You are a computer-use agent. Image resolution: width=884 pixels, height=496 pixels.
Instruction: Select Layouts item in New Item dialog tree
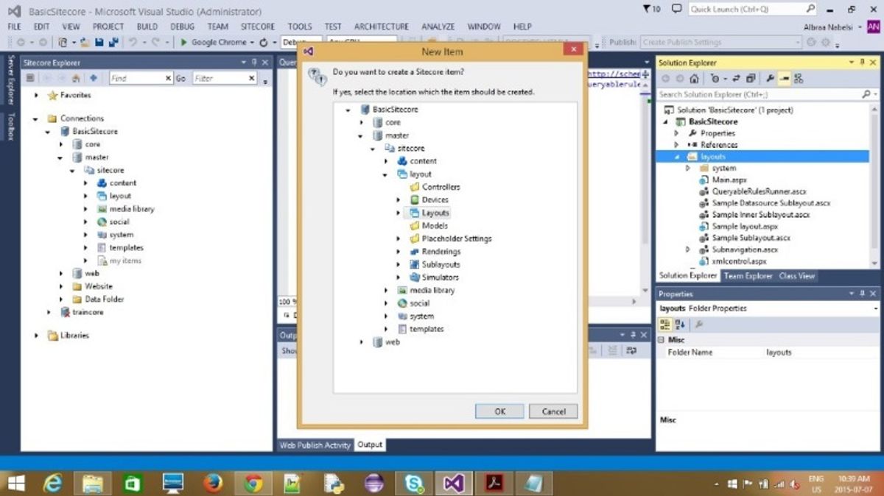435,213
